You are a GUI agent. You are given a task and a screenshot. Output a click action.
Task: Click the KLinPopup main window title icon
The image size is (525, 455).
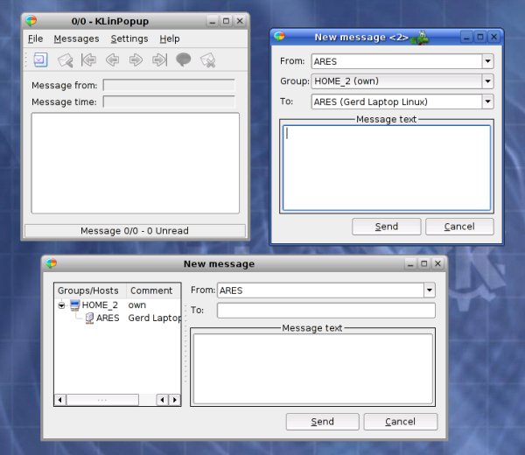point(31,21)
